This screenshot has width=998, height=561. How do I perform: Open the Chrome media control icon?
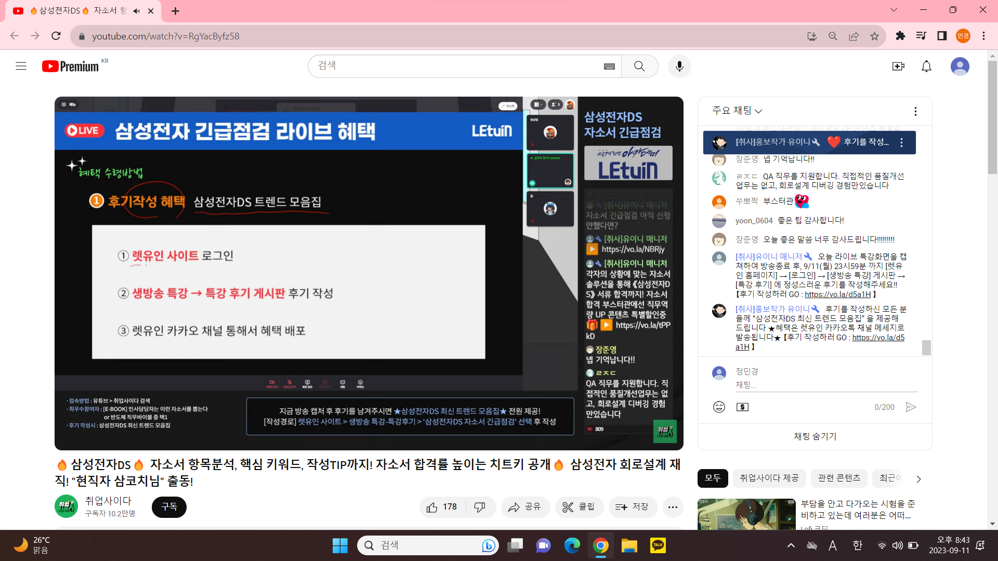921,36
